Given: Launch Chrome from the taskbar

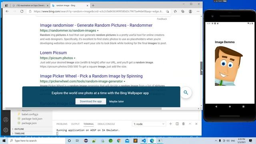Looking at the screenshot, I should click(x=119, y=140).
